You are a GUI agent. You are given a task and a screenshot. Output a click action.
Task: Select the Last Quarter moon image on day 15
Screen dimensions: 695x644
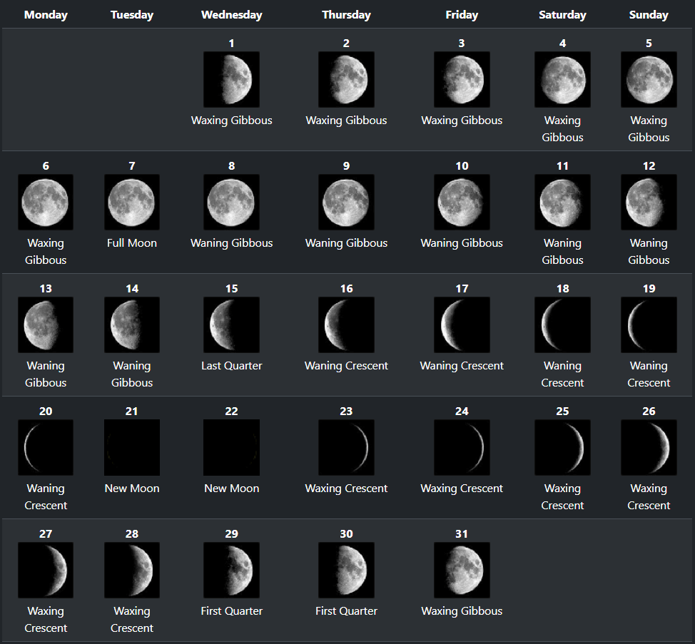[231, 325]
